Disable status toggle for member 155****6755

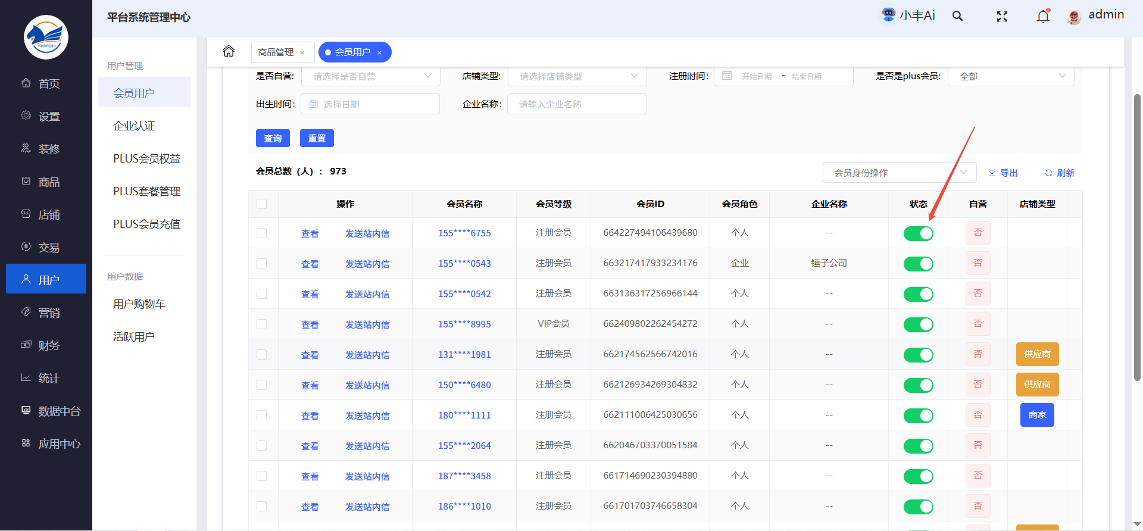918,233
